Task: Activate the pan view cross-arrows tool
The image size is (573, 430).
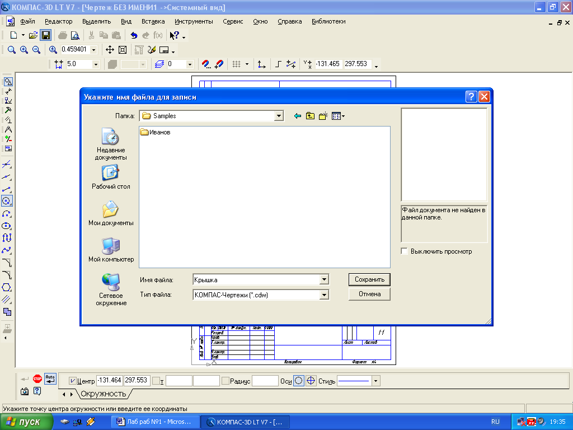Action: tap(110, 50)
